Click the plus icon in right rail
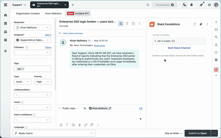 (216, 75)
